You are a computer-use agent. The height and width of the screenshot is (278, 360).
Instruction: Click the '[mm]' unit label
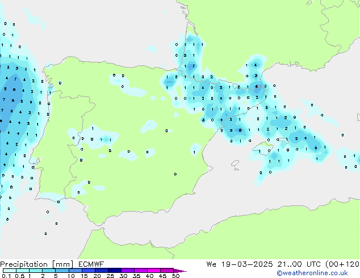[62, 264]
